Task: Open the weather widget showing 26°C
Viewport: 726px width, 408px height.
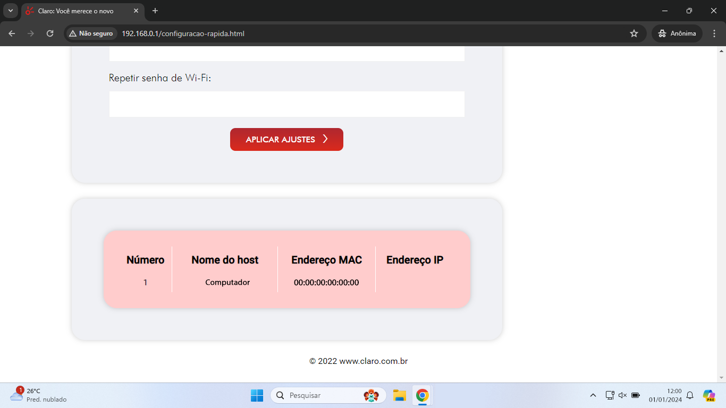Action: click(38, 395)
